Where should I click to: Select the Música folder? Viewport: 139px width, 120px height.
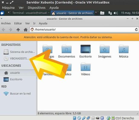click(124, 52)
